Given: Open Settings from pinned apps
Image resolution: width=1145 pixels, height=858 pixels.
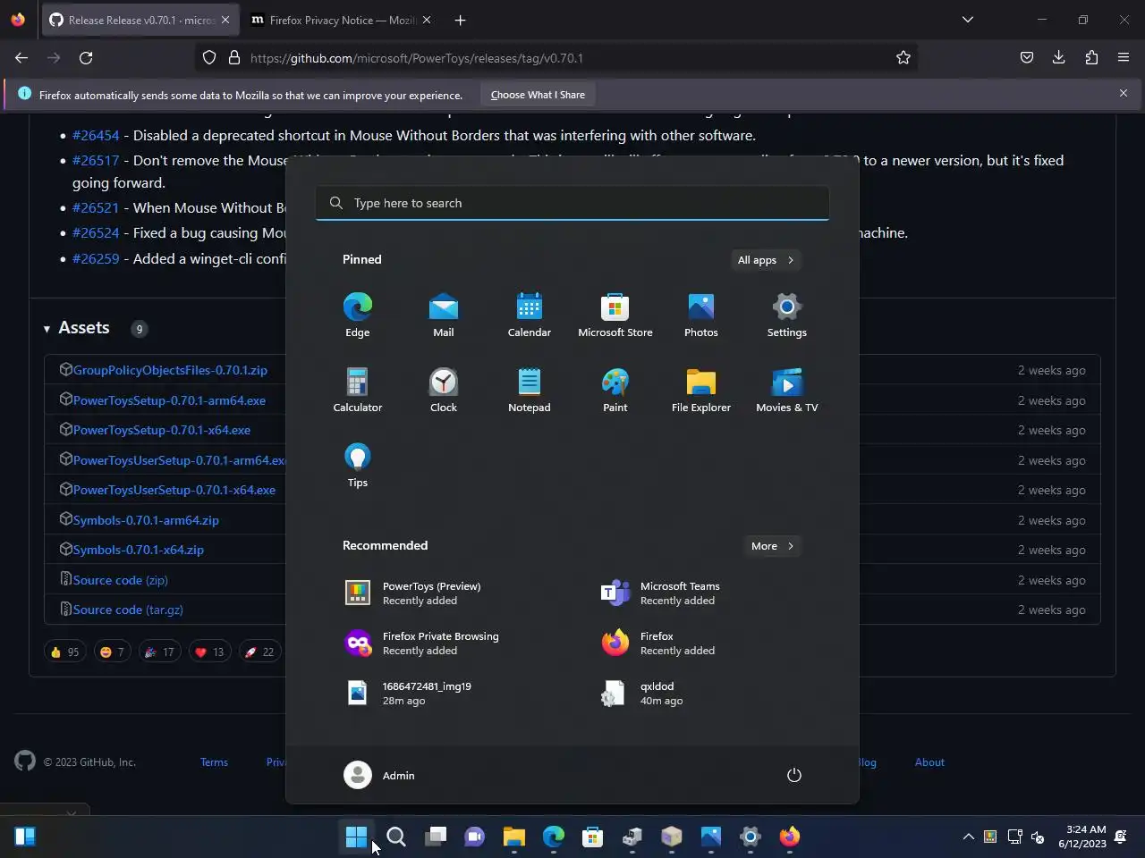Looking at the screenshot, I should click(x=787, y=315).
